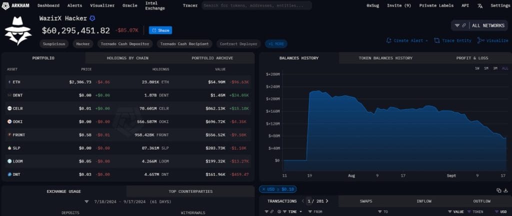This screenshot has height=216, width=512.
Task: Switch to the Outflow tab
Action: 481,202
